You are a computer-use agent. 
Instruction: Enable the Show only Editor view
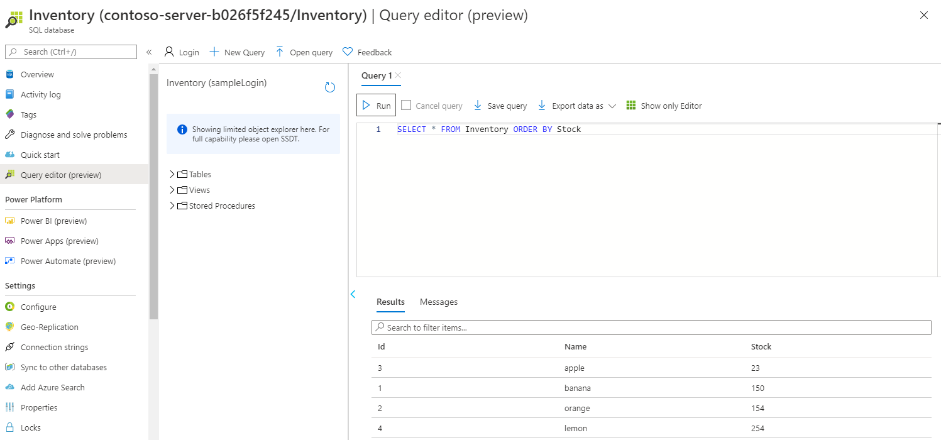(x=664, y=106)
